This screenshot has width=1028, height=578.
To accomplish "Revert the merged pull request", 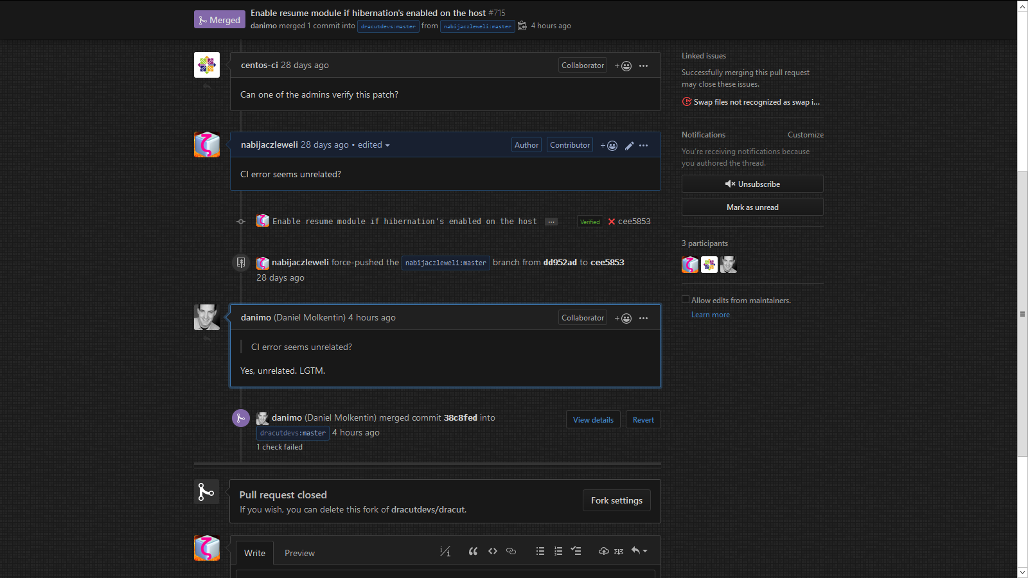I will pos(643,420).
